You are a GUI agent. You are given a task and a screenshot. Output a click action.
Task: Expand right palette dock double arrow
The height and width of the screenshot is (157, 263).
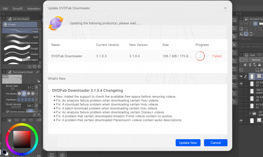pyautogui.click(x=237, y=13)
